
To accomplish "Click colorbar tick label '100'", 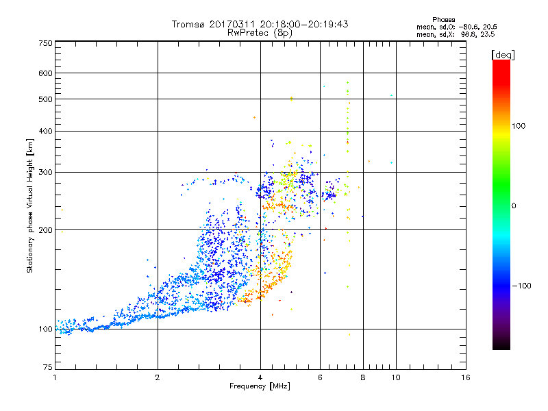I will tap(519, 126).
